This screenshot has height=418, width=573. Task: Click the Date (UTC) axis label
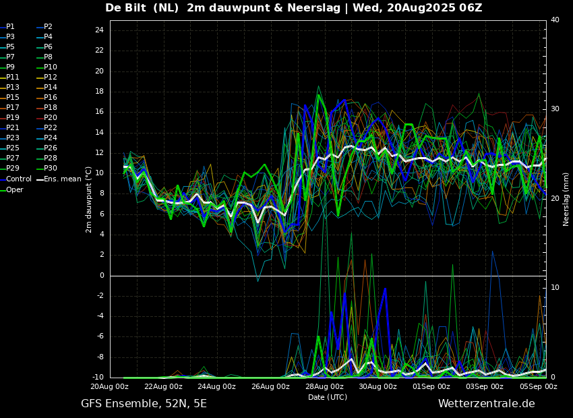(328, 397)
